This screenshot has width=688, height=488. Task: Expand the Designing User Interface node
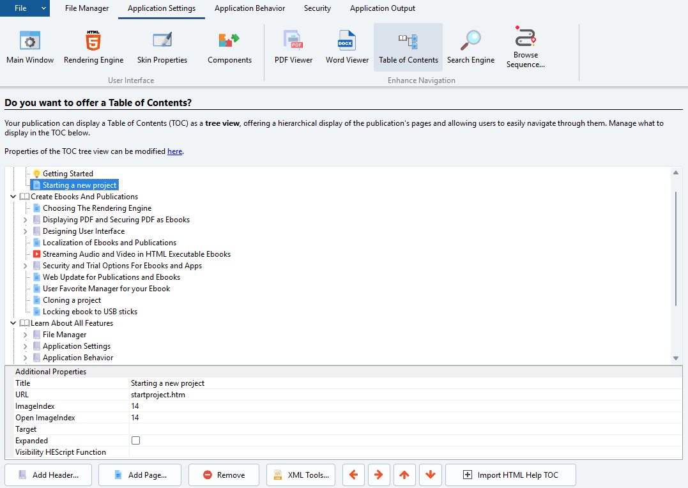26,231
